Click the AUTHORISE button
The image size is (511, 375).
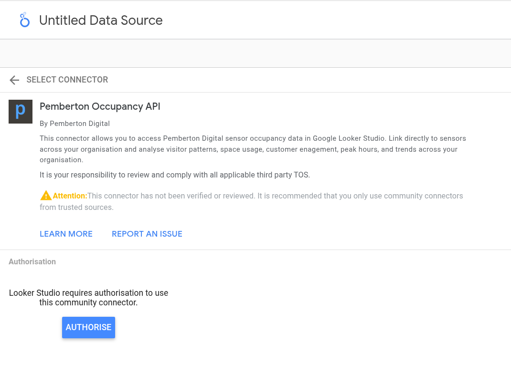coord(89,327)
